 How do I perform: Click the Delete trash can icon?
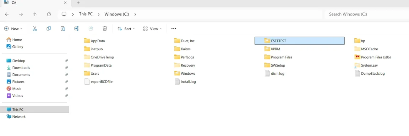pyautogui.click(x=105, y=29)
